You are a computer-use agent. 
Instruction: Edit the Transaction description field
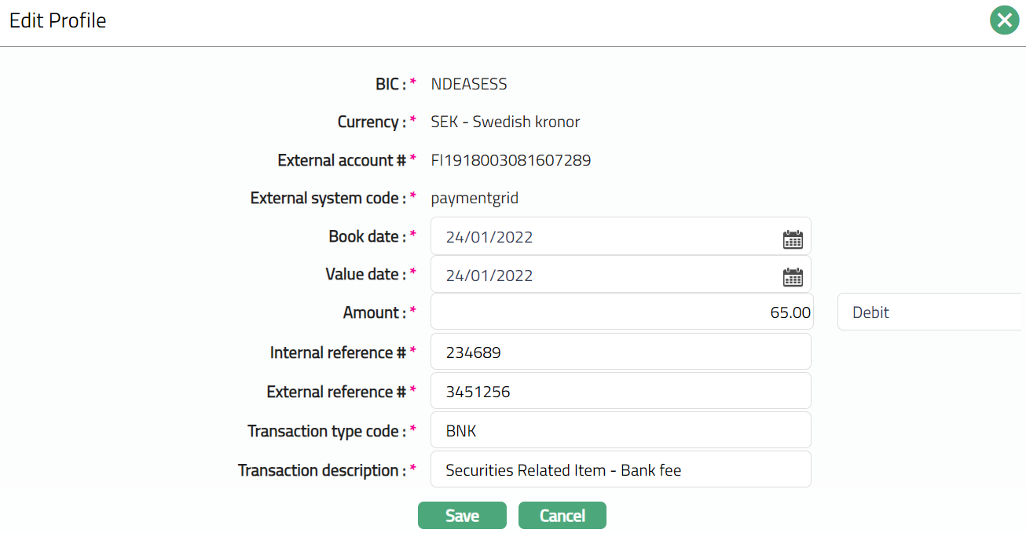tap(621, 470)
